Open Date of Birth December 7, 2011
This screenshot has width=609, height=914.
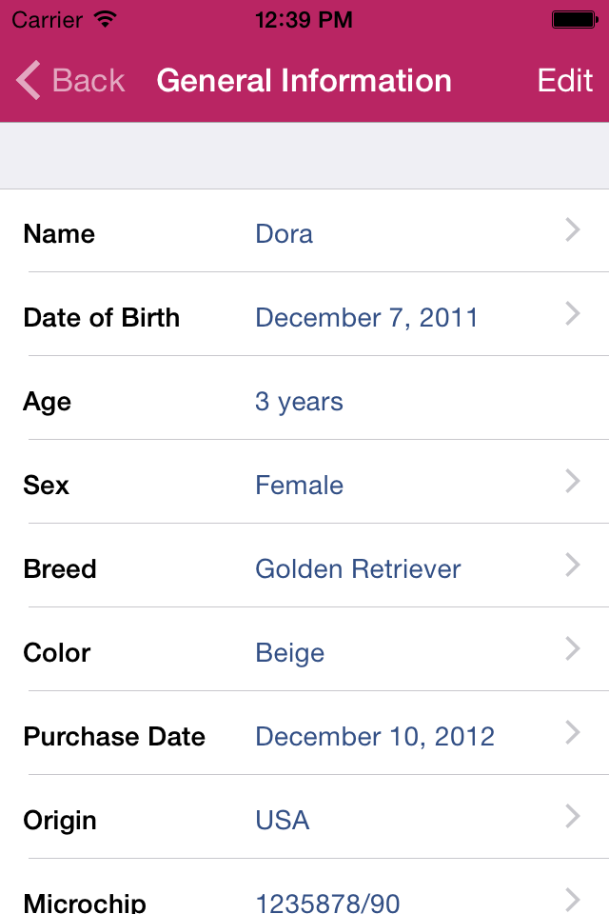tap(366, 318)
